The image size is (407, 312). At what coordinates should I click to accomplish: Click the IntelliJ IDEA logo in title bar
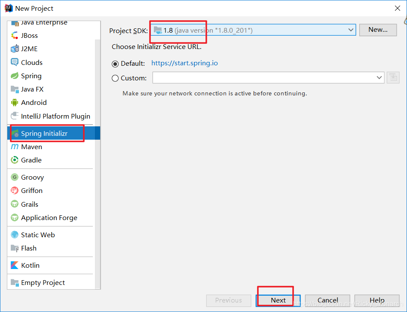(x=9, y=8)
